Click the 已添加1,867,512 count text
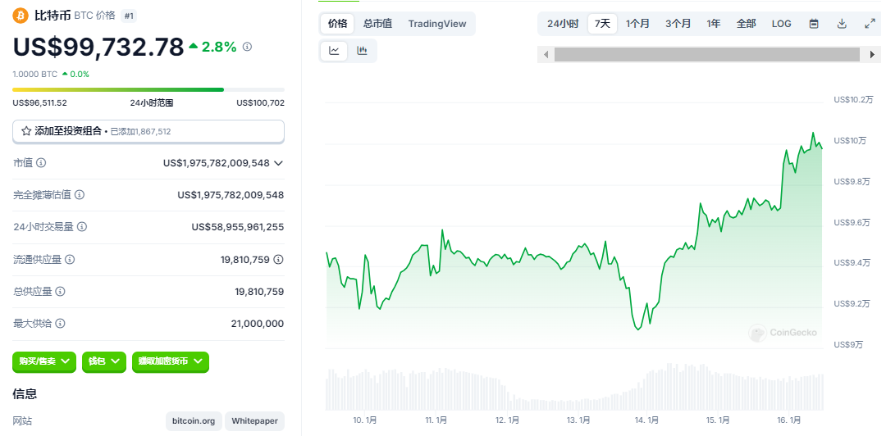This screenshot has height=436, width=886. tap(141, 132)
